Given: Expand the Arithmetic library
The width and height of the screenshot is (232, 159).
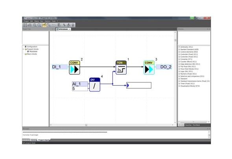Looking at the screenshot, I should 179,47.
